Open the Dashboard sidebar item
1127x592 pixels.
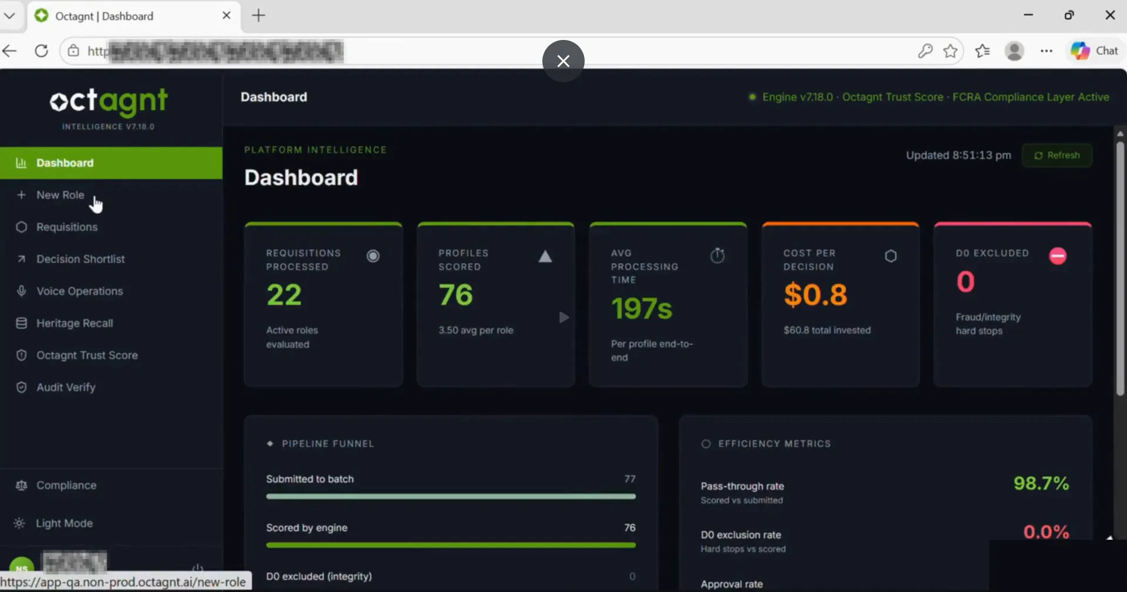pyautogui.click(x=111, y=163)
